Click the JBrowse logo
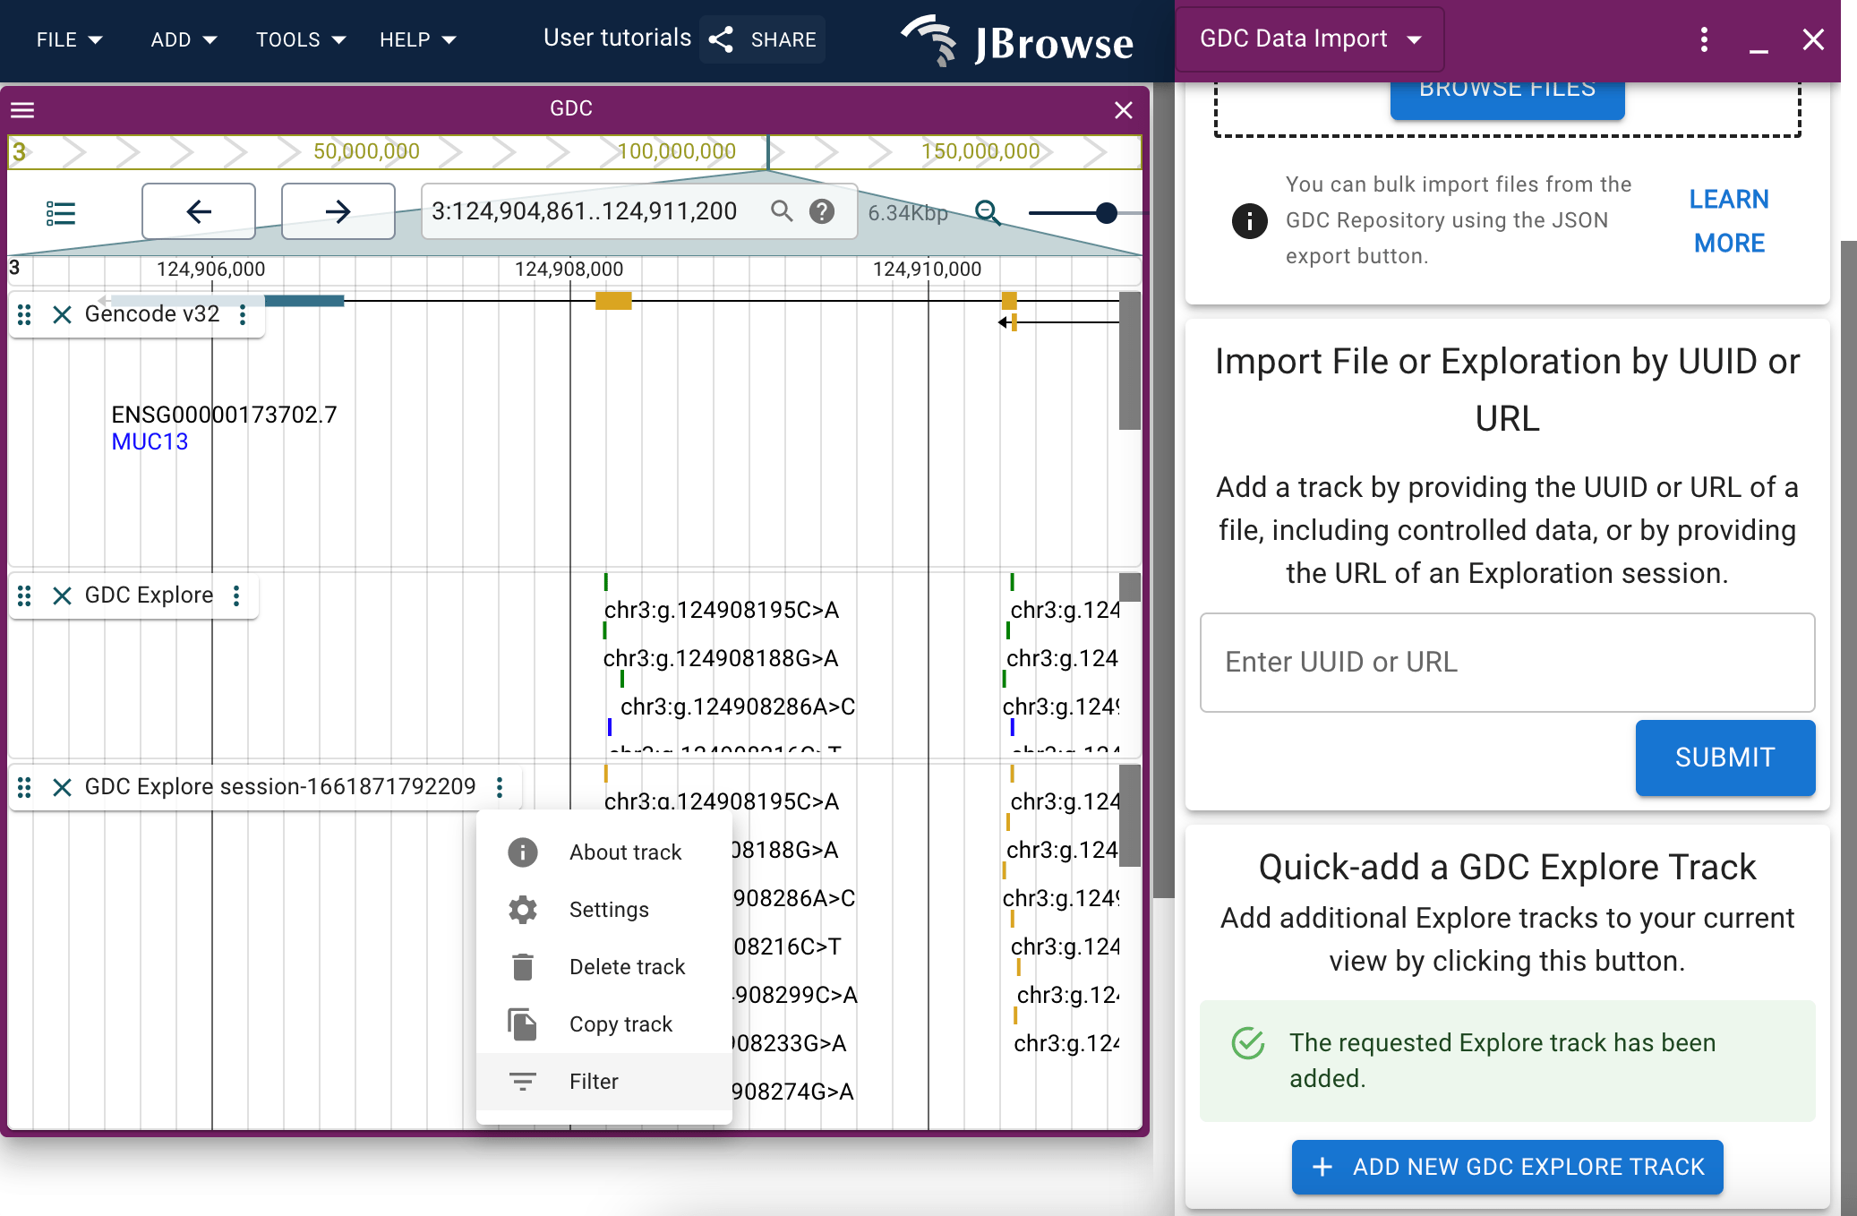1857x1216 pixels. point(1016,41)
